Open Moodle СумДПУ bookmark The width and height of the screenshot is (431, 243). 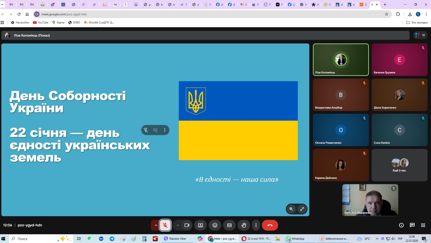point(99,23)
